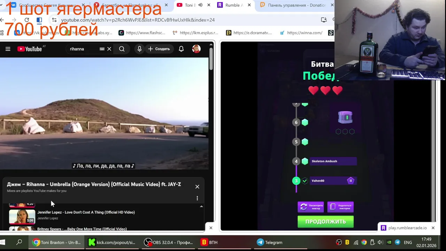Screen dimensions: 446x251
Task: Share the replay via Поделиться повтором
Action: coord(340,207)
